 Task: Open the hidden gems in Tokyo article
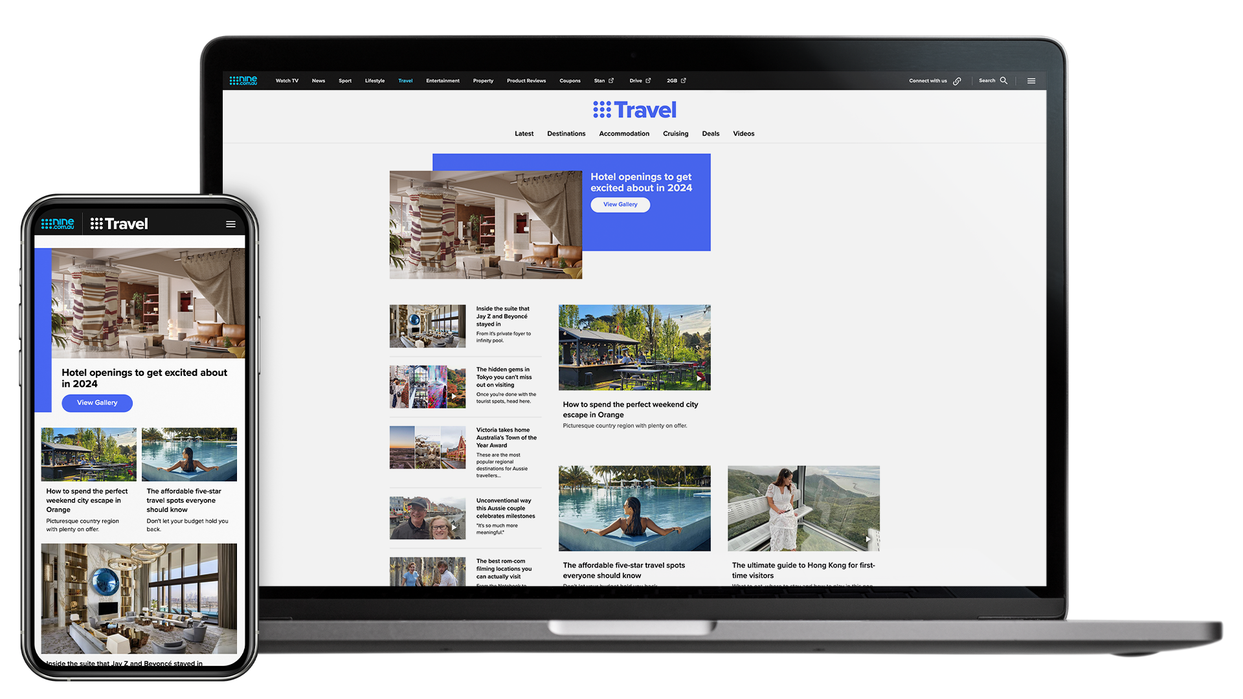pyautogui.click(x=504, y=377)
